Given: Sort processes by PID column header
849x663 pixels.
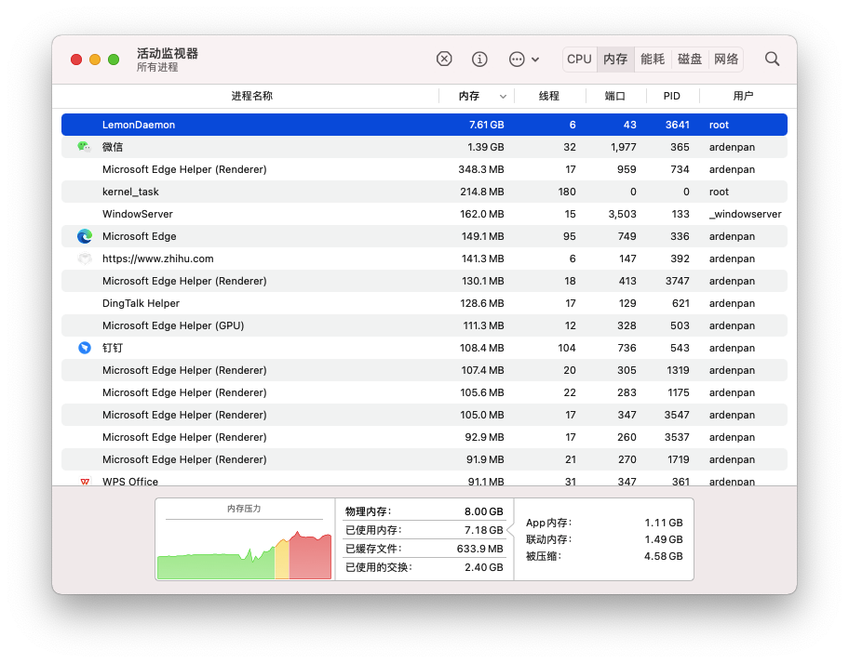Looking at the screenshot, I should [x=671, y=96].
